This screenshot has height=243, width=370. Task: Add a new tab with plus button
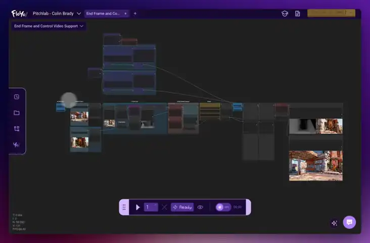(135, 14)
